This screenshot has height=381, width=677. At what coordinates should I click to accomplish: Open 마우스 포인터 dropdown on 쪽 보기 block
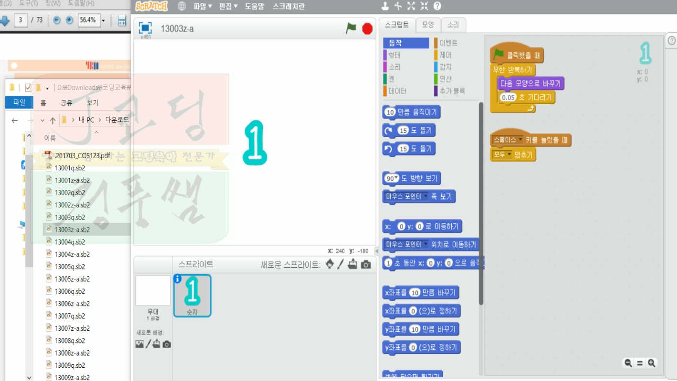coord(425,196)
